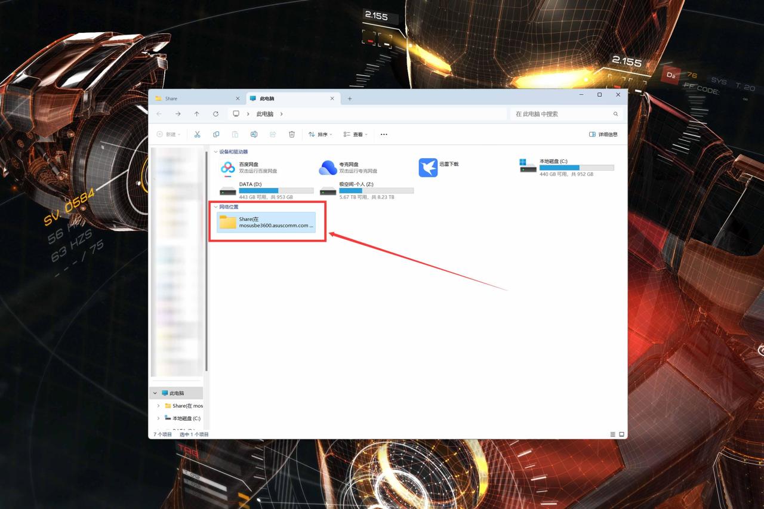Open the three-dot See more menu
Image resolution: width=764 pixels, height=509 pixels.
coord(384,134)
